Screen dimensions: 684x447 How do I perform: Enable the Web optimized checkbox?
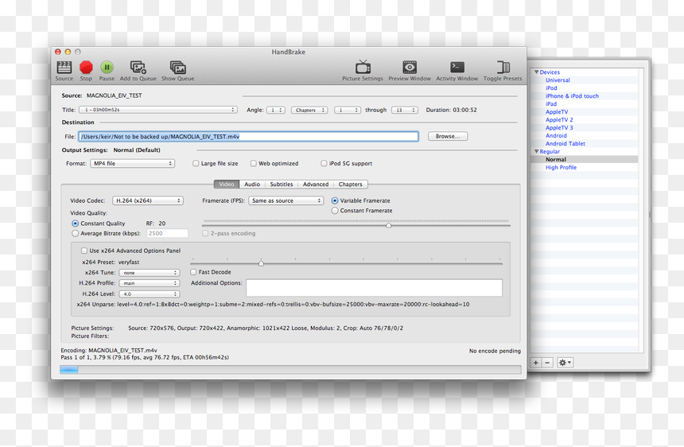pyautogui.click(x=253, y=164)
